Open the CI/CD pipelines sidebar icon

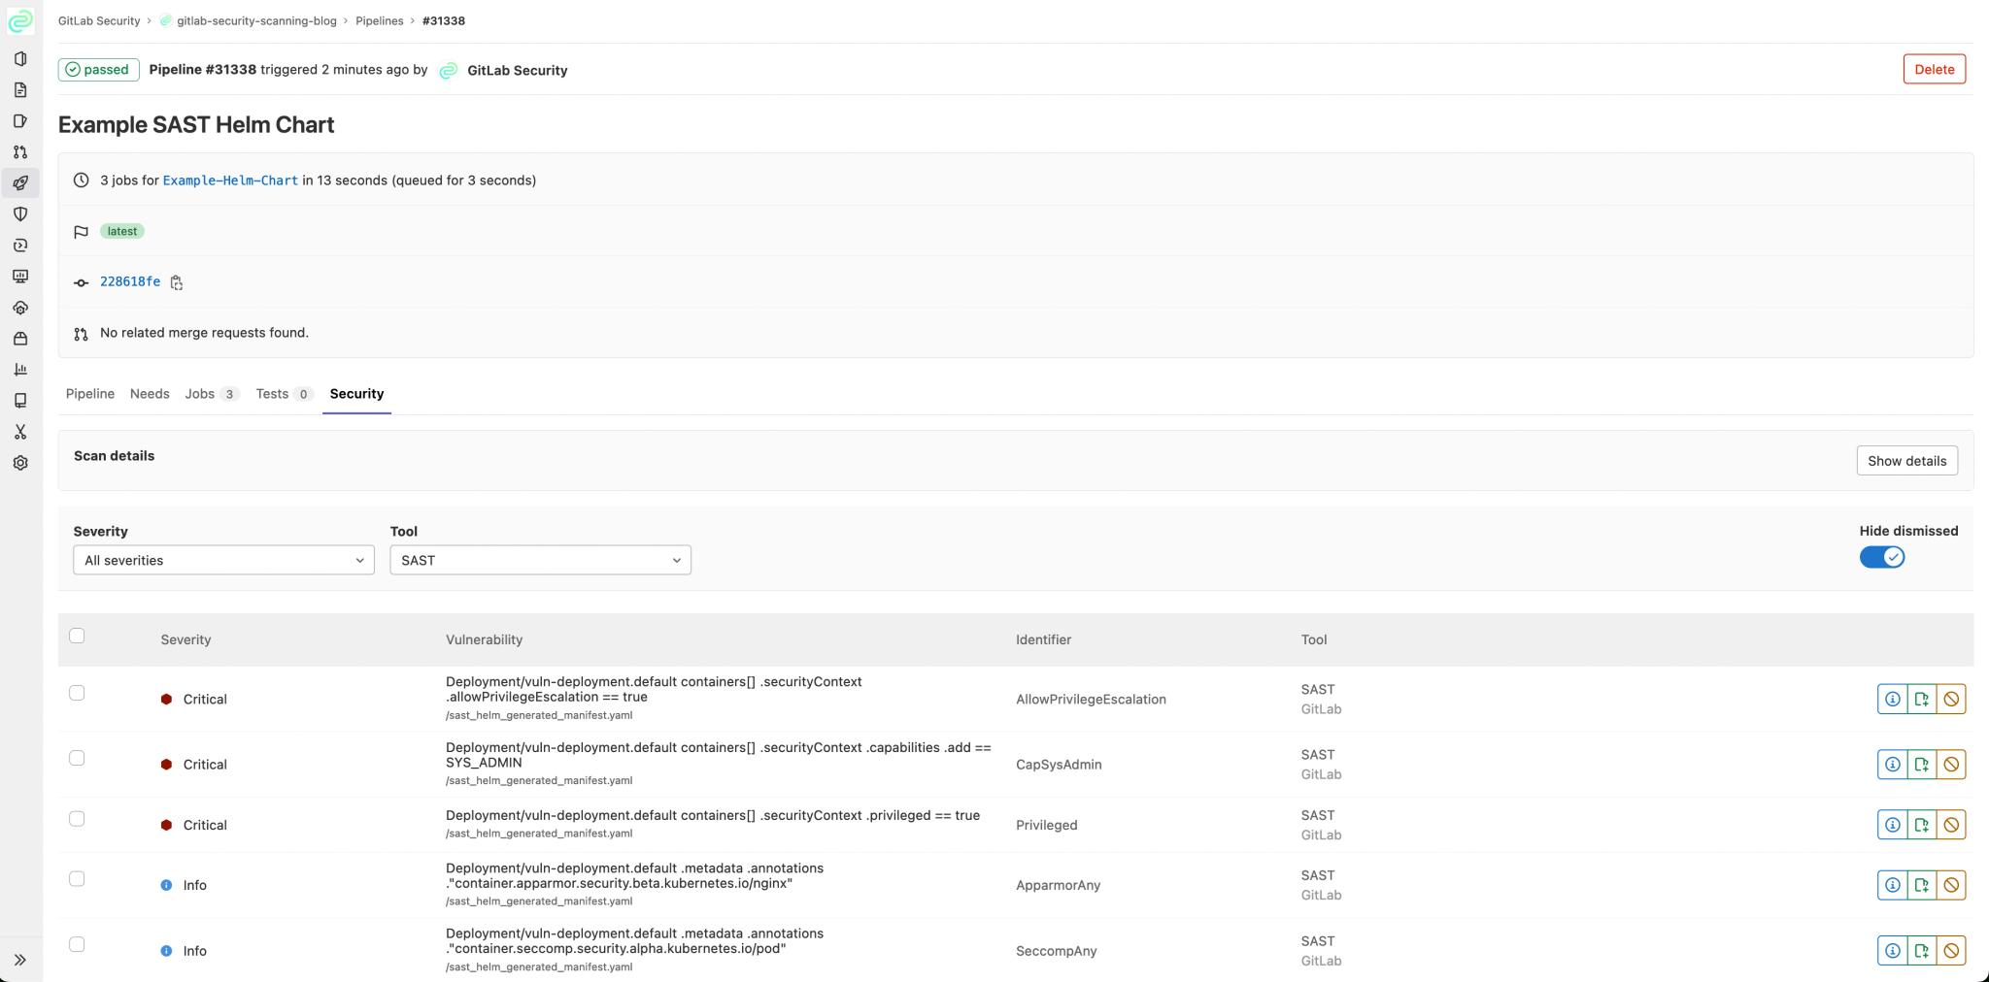(x=20, y=182)
